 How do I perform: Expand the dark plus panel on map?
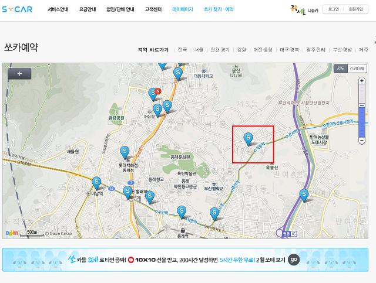(x=19, y=74)
